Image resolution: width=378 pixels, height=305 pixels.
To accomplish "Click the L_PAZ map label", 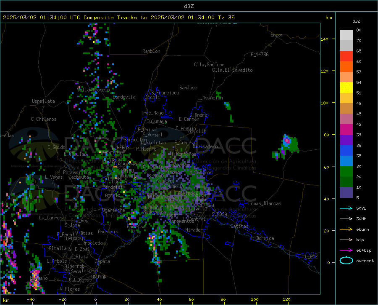I will (x=311, y=257).
